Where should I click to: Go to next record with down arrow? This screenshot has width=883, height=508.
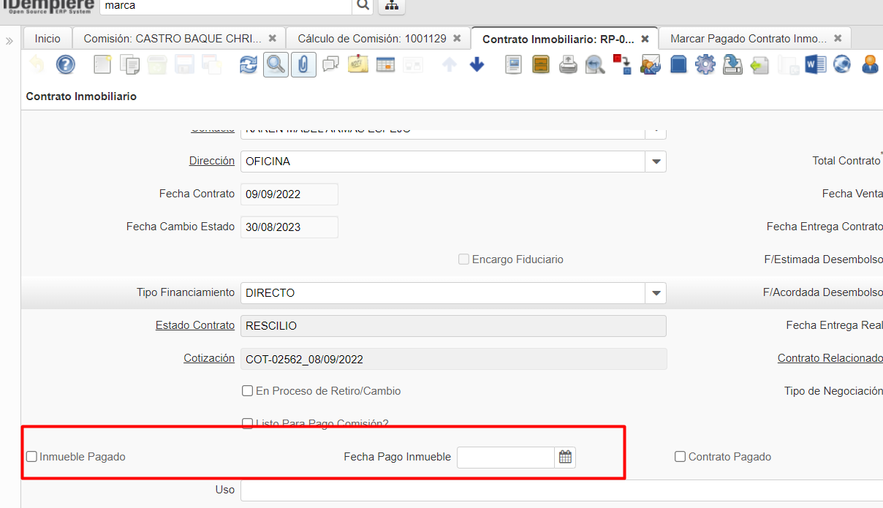tap(477, 65)
